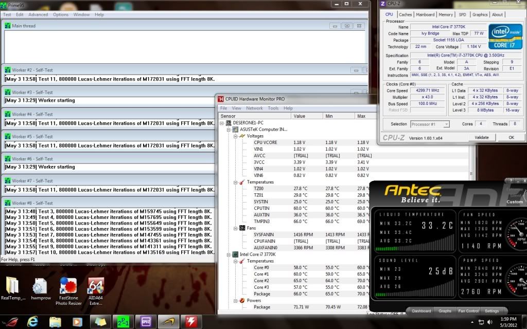The height and width of the screenshot is (329, 527).
Task: Click the Main thread window icon in Prime95
Action: coord(7,26)
